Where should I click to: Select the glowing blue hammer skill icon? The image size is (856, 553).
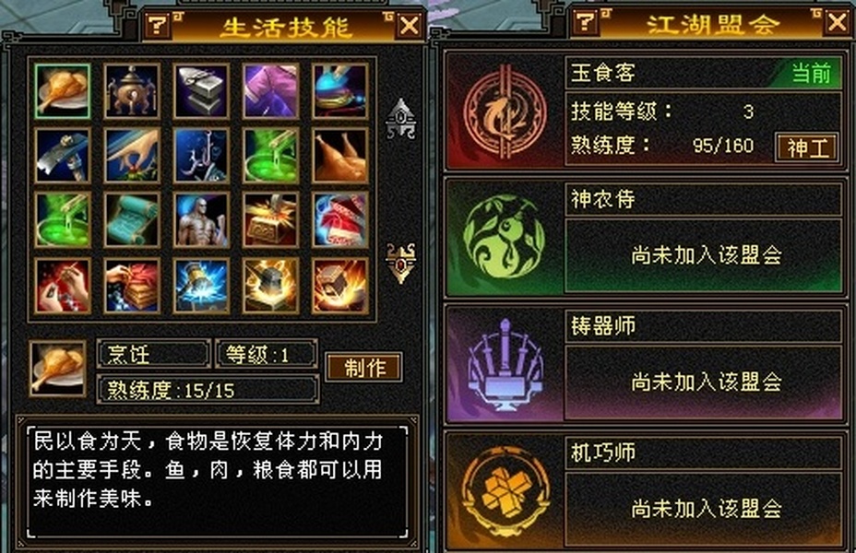pyautogui.click(x=201, y=285)
